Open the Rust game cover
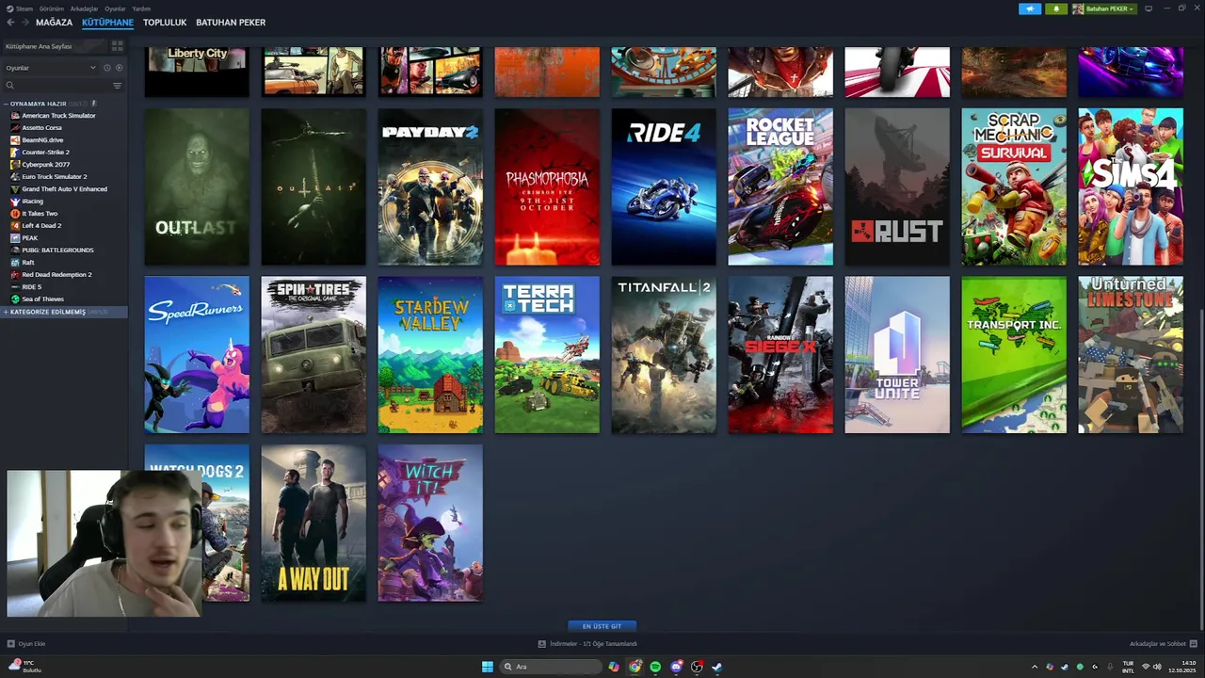The width and height of the screenshot is (1205, 678). (x=897, y=186)
